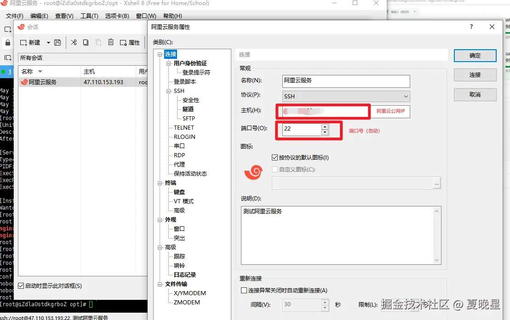Select X/YMODEM in category tree
Screen dimensions: 510x320
(x=189, y=293)
